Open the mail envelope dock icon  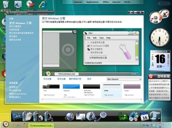point(81,117)
